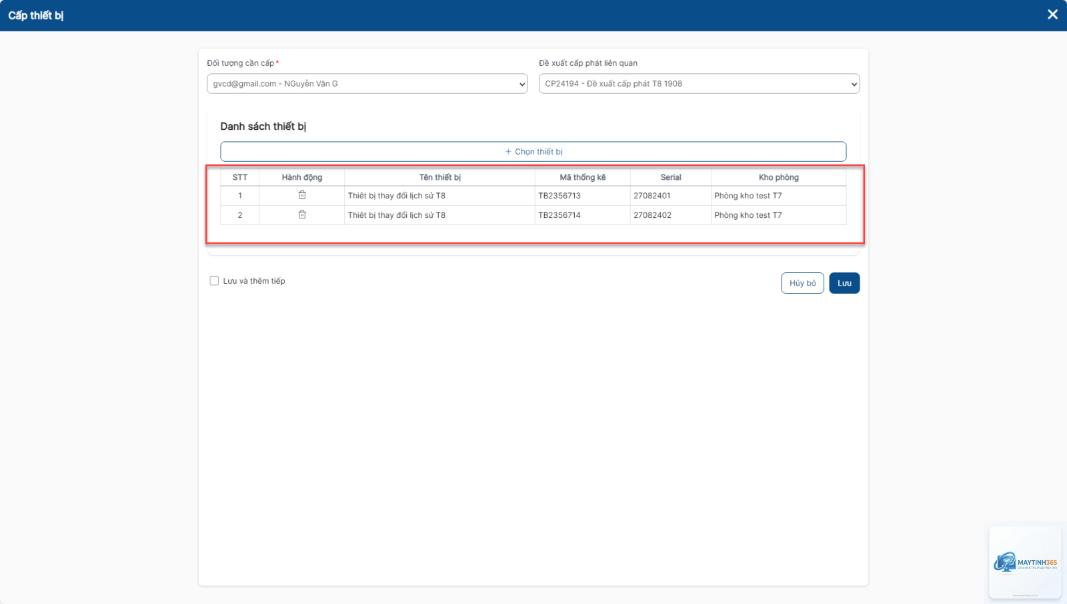
Task: Click STT number 1 cell
Action: tap(240, 196)
